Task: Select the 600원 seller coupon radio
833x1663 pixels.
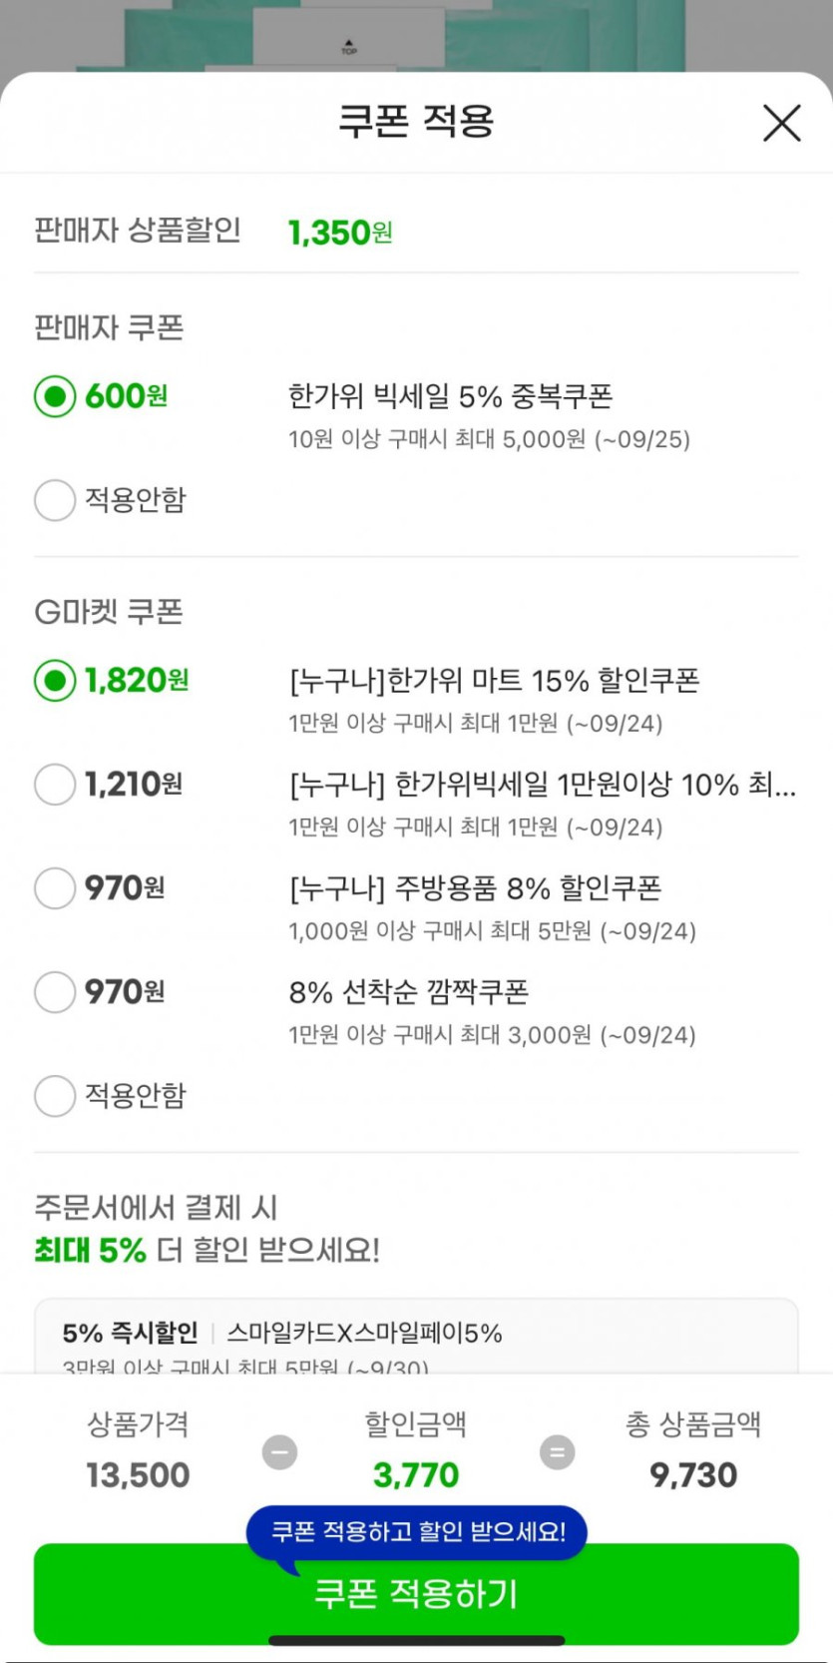Action: [55, 396]
